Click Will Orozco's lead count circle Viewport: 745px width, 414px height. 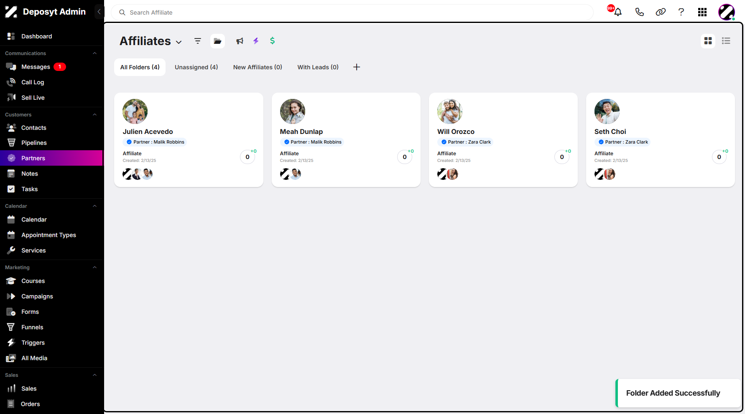[x=562, y=157]
